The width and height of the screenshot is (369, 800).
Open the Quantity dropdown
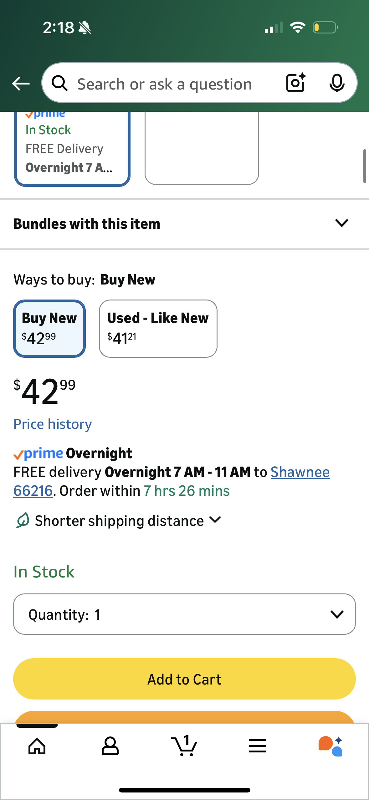184,614
